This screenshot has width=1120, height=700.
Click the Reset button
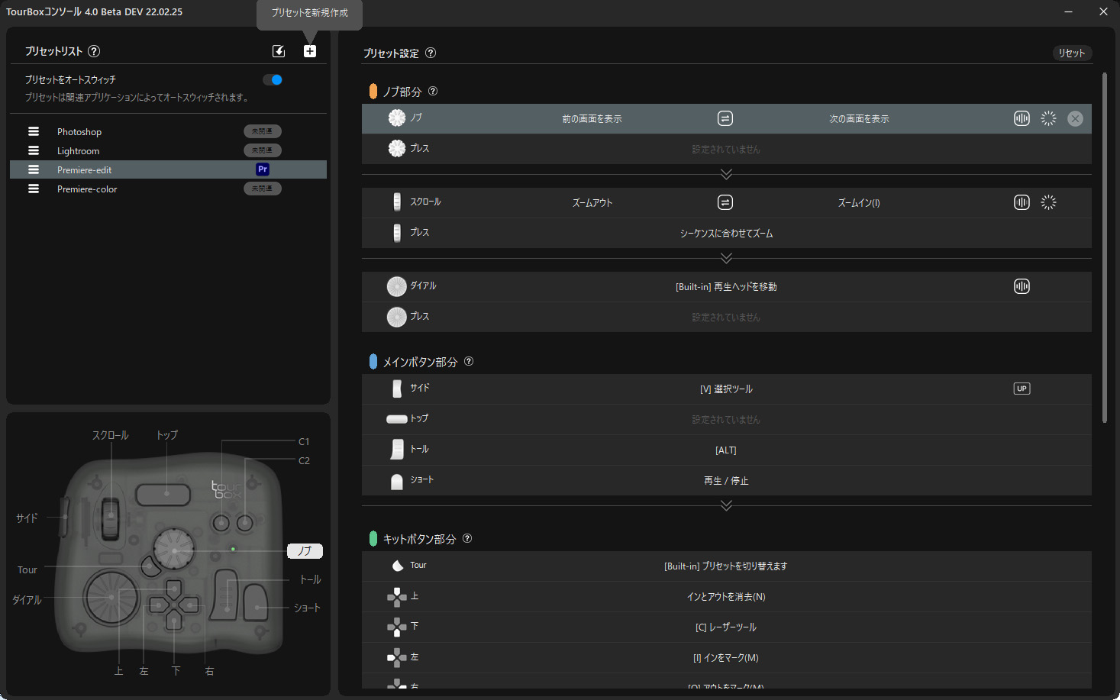1071,53
